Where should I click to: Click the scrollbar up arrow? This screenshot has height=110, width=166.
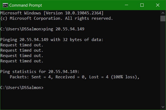(x=163, y=13)
